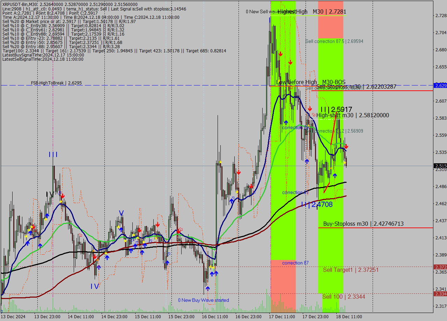Screen dimensions: 447x321
Task: Click the red 2.334 price tag
Action: pyautogui.click(x=440, y=294)
